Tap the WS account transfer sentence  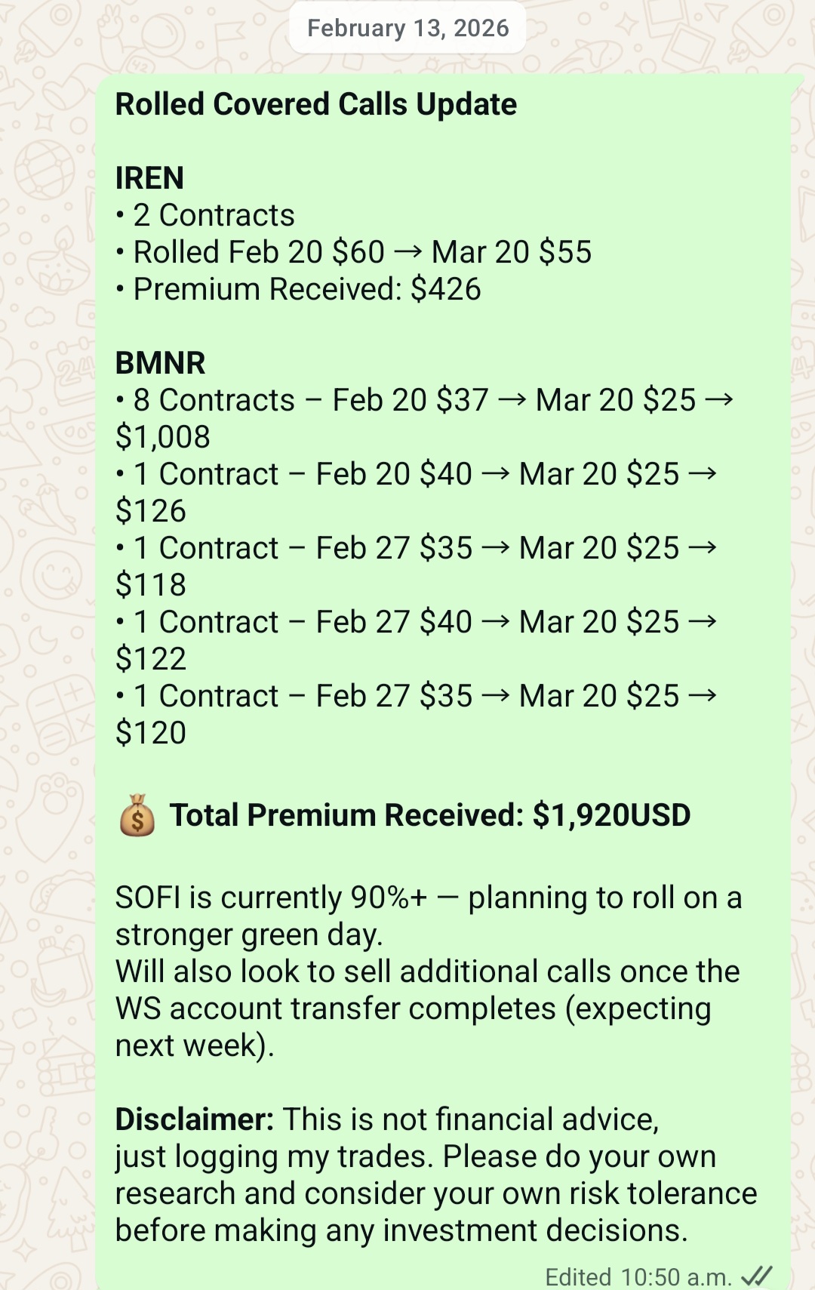pyautogui.click(x=427, y=1008)
